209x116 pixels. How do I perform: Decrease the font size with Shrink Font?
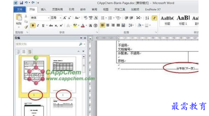(69, 18)
